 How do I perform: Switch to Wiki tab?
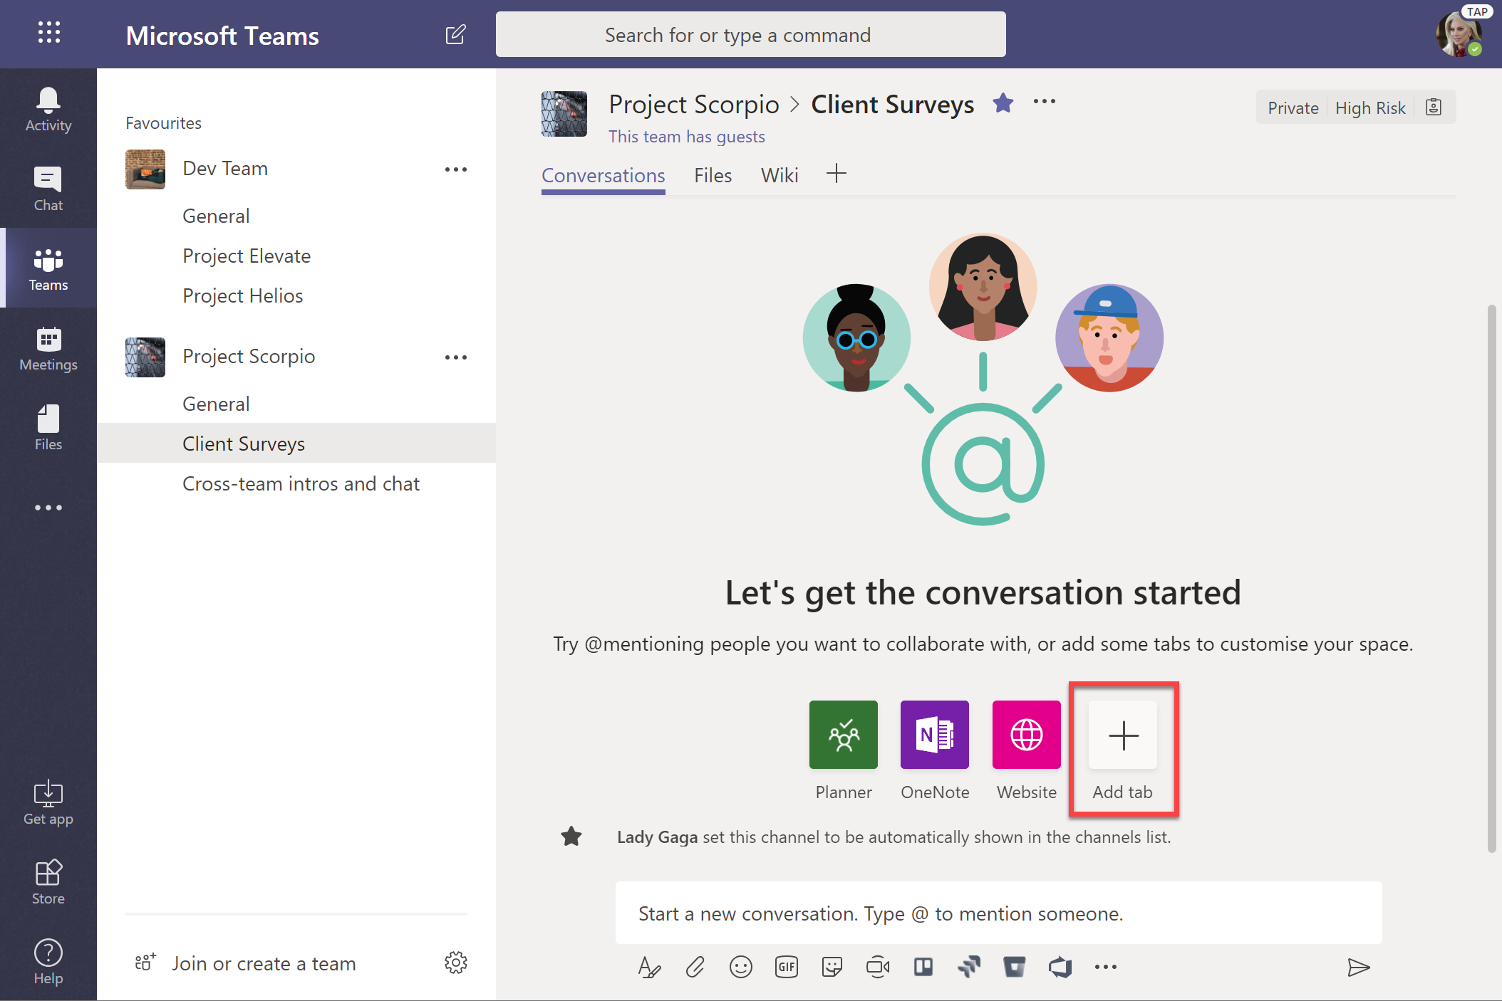pos(779,174)
